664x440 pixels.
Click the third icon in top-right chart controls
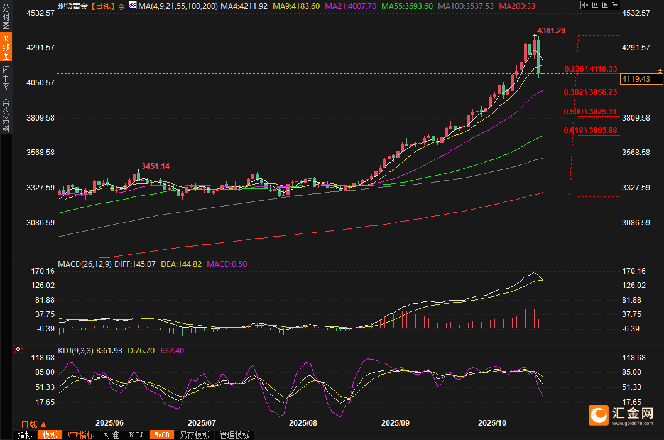point(604,5)
